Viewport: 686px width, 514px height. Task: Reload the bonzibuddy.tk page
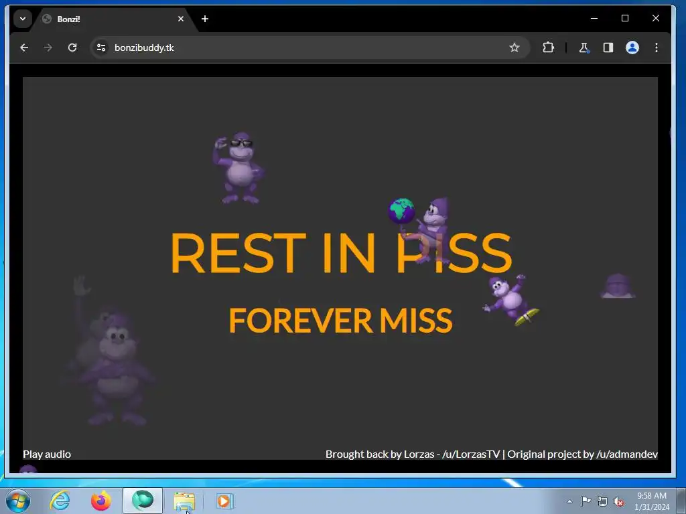point(72,48)
